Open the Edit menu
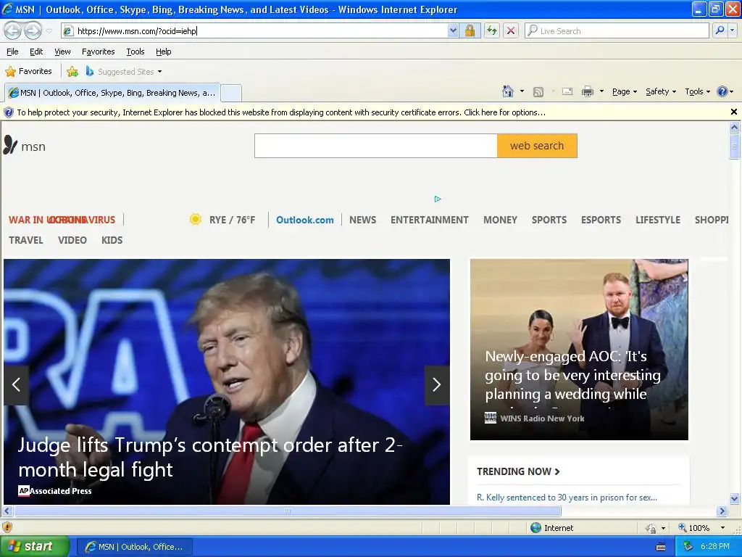 [36, 51]
